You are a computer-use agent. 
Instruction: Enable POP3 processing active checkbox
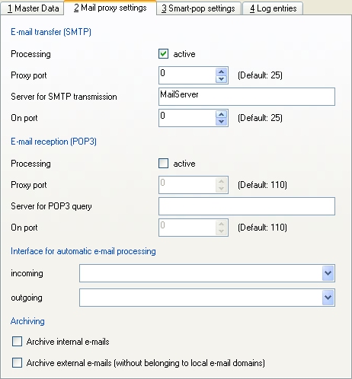click(x=163, y=164)
